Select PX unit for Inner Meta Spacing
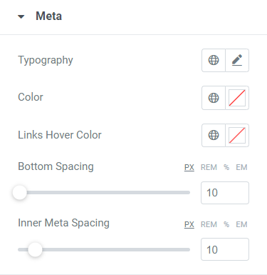Screen dimensions: 267x275 coord(189,224)
